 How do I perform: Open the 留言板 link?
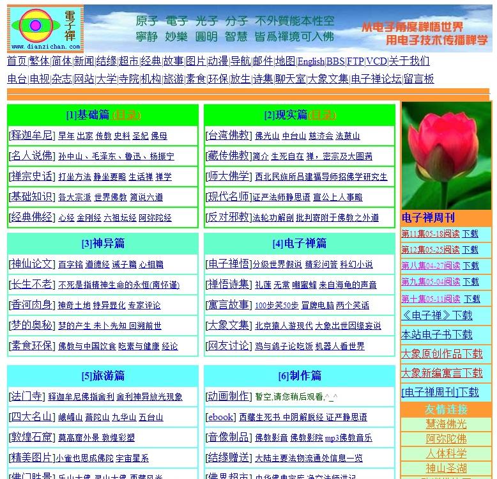coord(418,79)
